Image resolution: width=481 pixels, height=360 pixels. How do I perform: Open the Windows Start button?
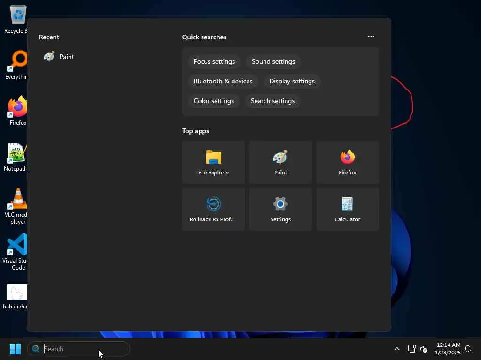[x=15, y=349]
